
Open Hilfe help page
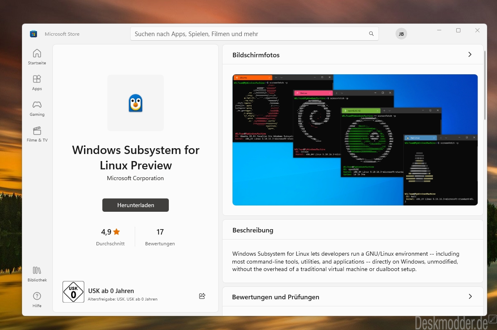point(37,300)
